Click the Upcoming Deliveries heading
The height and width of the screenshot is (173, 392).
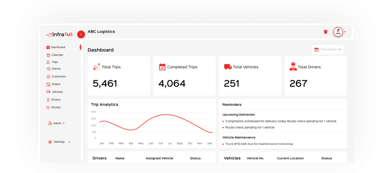(x=239, y=114)
